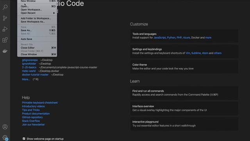Open the Color theme customization card
Viewport: 250px width, 141px height.
(184, 67)
